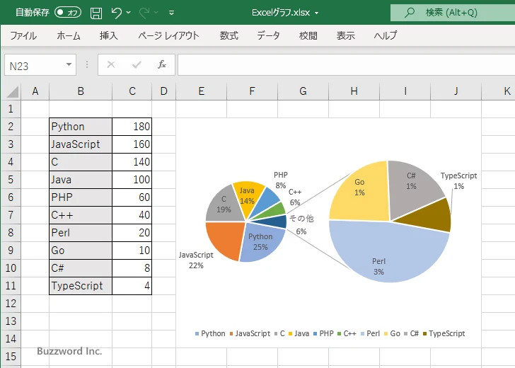
Task: Select cell containing JavaScript
Action: [81, 144]
